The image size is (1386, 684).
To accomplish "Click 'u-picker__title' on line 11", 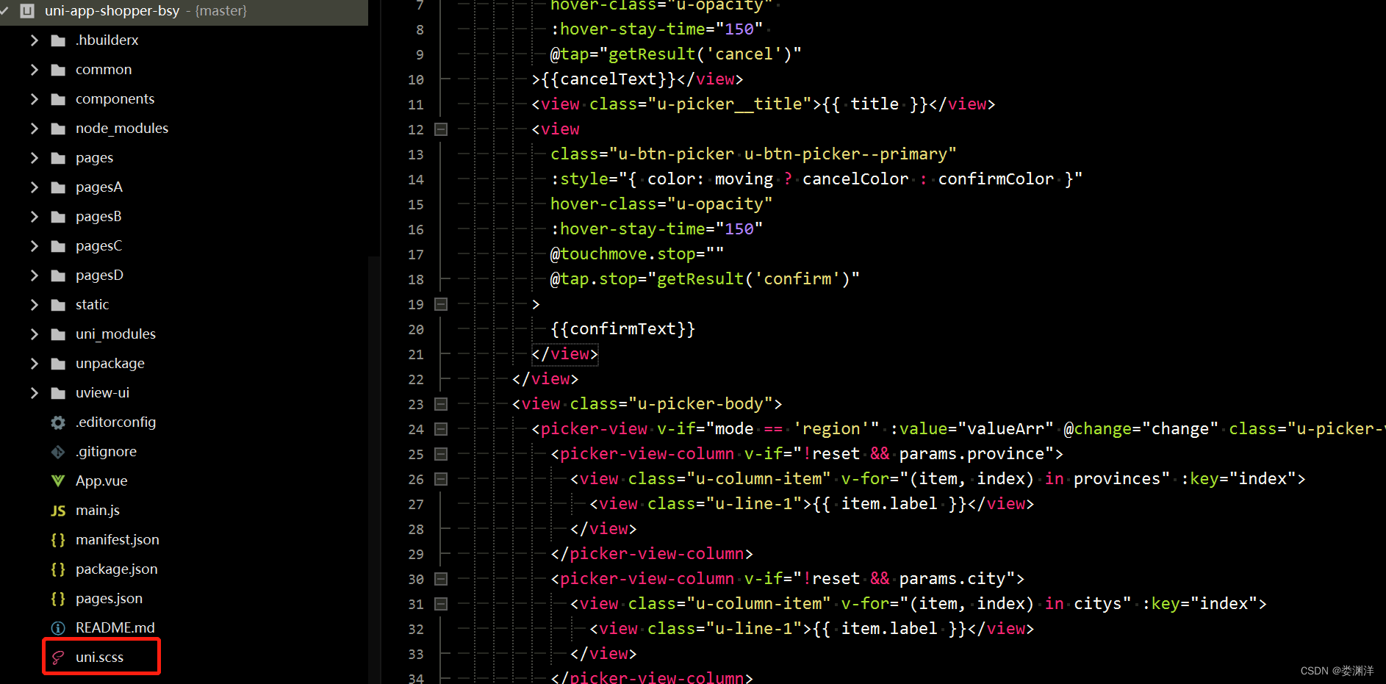I will (x=730, y=104).
